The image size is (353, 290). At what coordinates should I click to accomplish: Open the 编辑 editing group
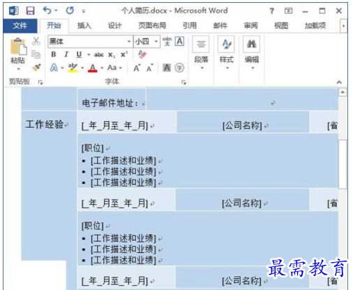tap(252, 54)
